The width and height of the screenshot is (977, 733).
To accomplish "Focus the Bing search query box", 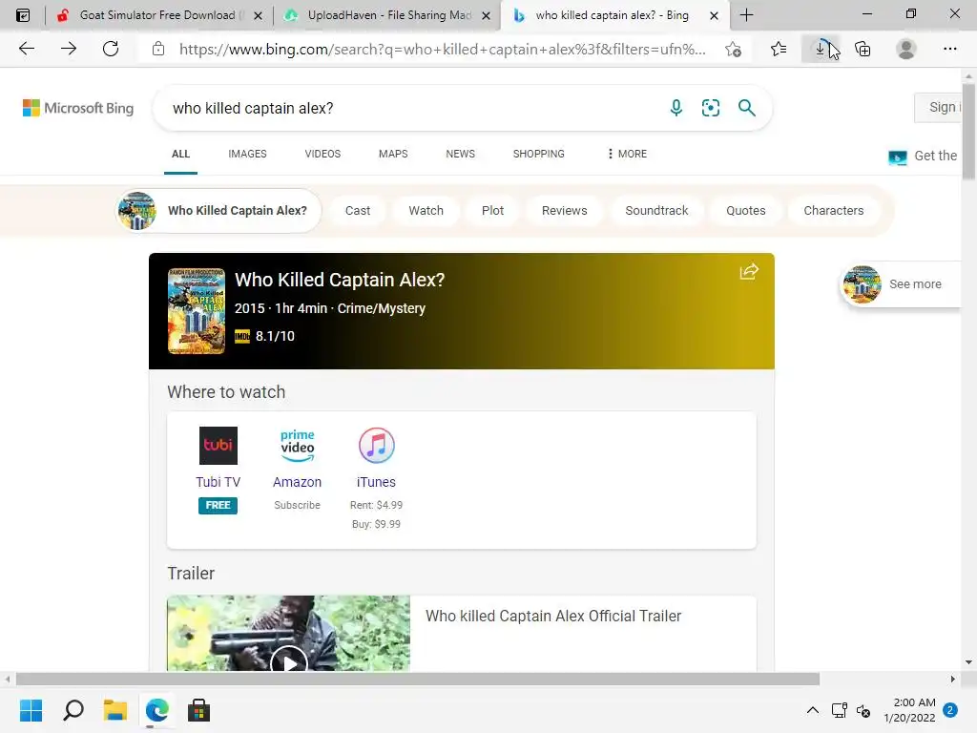I will (411, 108).
